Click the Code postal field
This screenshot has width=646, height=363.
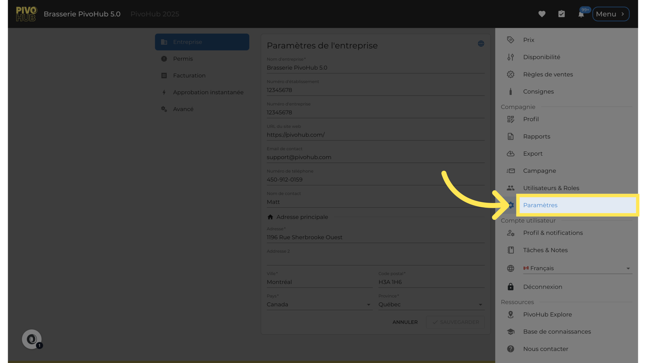coord(431,282)
